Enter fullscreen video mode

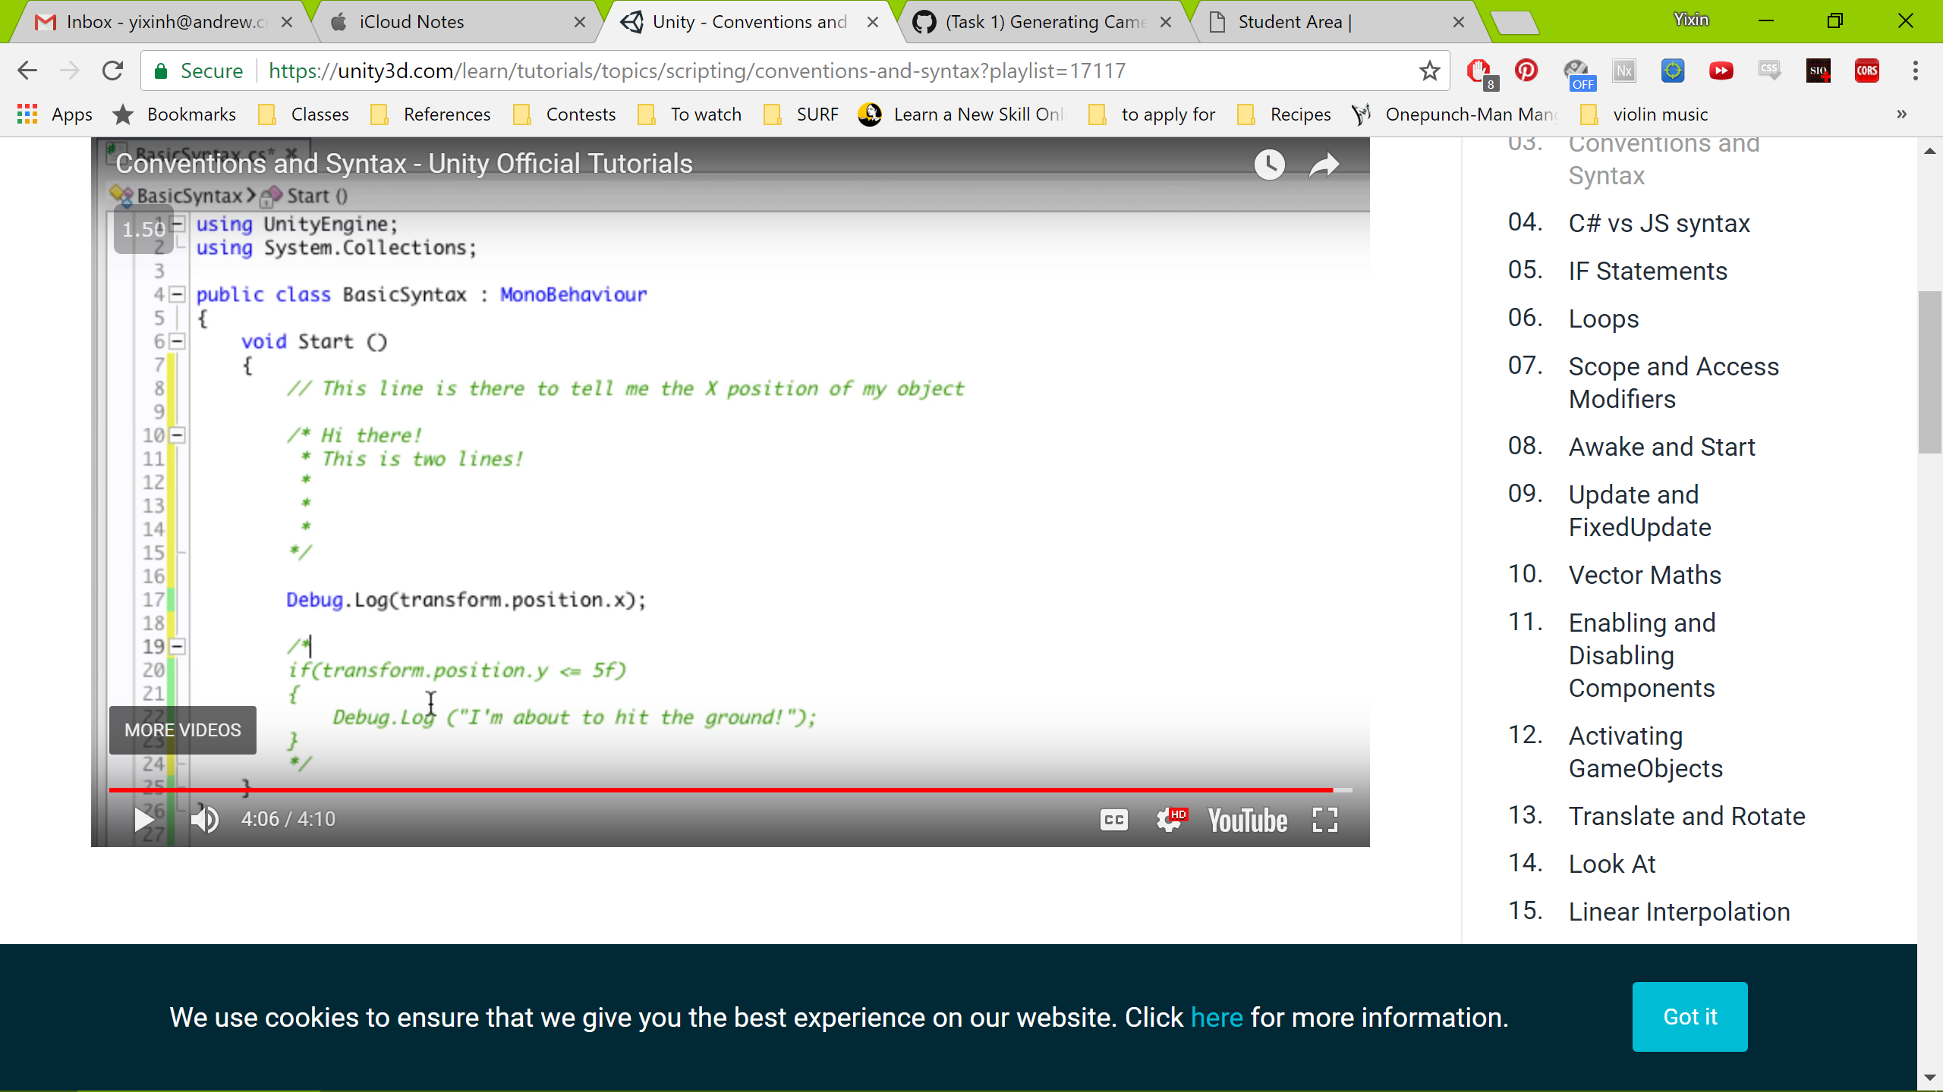(x=1325, y=820)
